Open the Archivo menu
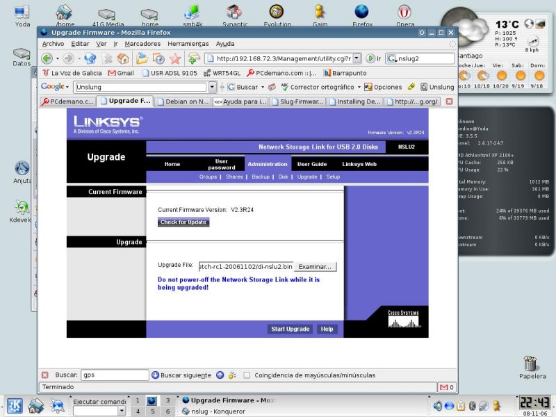 (x=54, y=44)
